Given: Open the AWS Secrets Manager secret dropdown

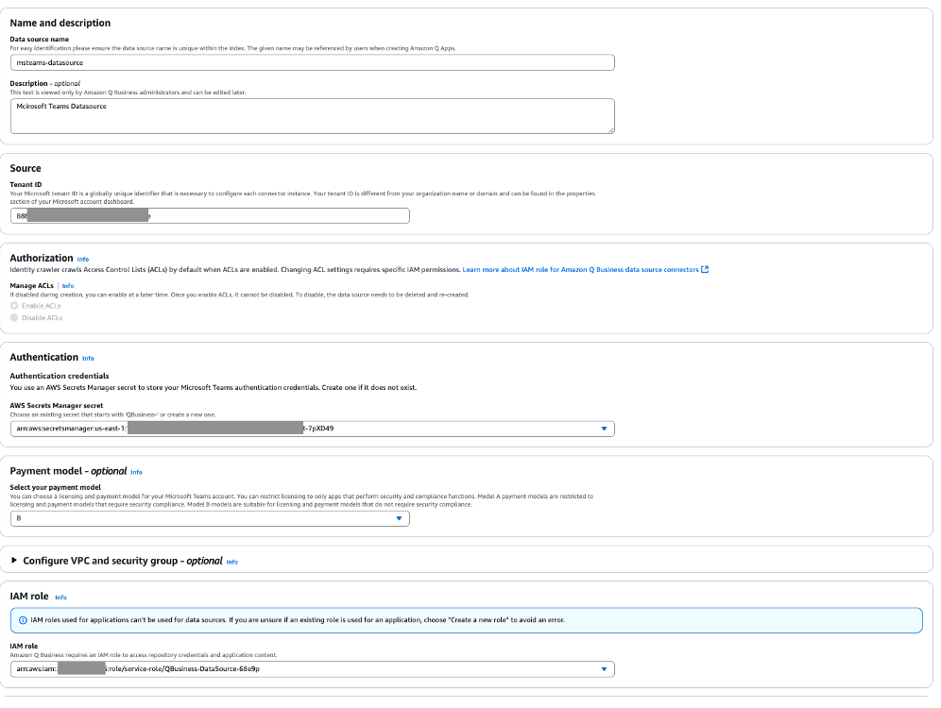Looking at the screenshot, I should [312, 429].
